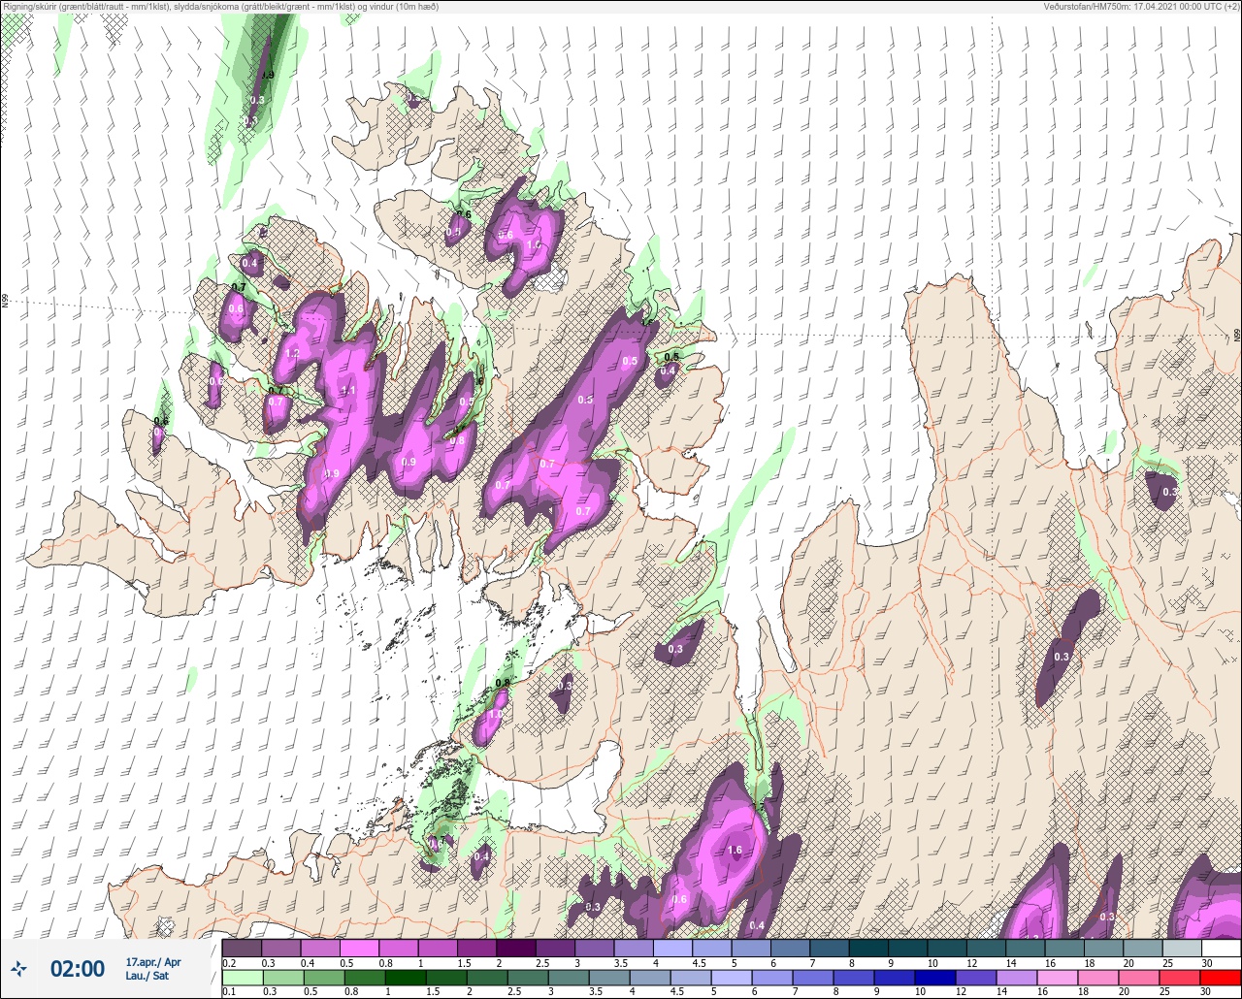Click the 02:00 forecast time label
This screenshot has width=1242, height=999.
click(77, 969)
